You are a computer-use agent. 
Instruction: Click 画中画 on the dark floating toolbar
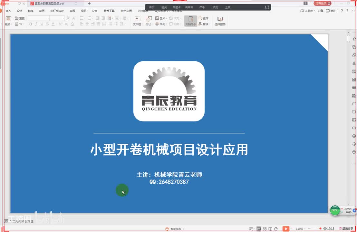point(189,7)
